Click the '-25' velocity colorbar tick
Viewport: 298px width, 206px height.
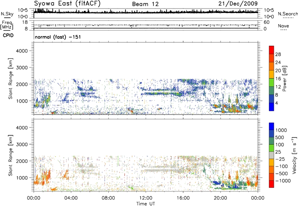[280, 159]
